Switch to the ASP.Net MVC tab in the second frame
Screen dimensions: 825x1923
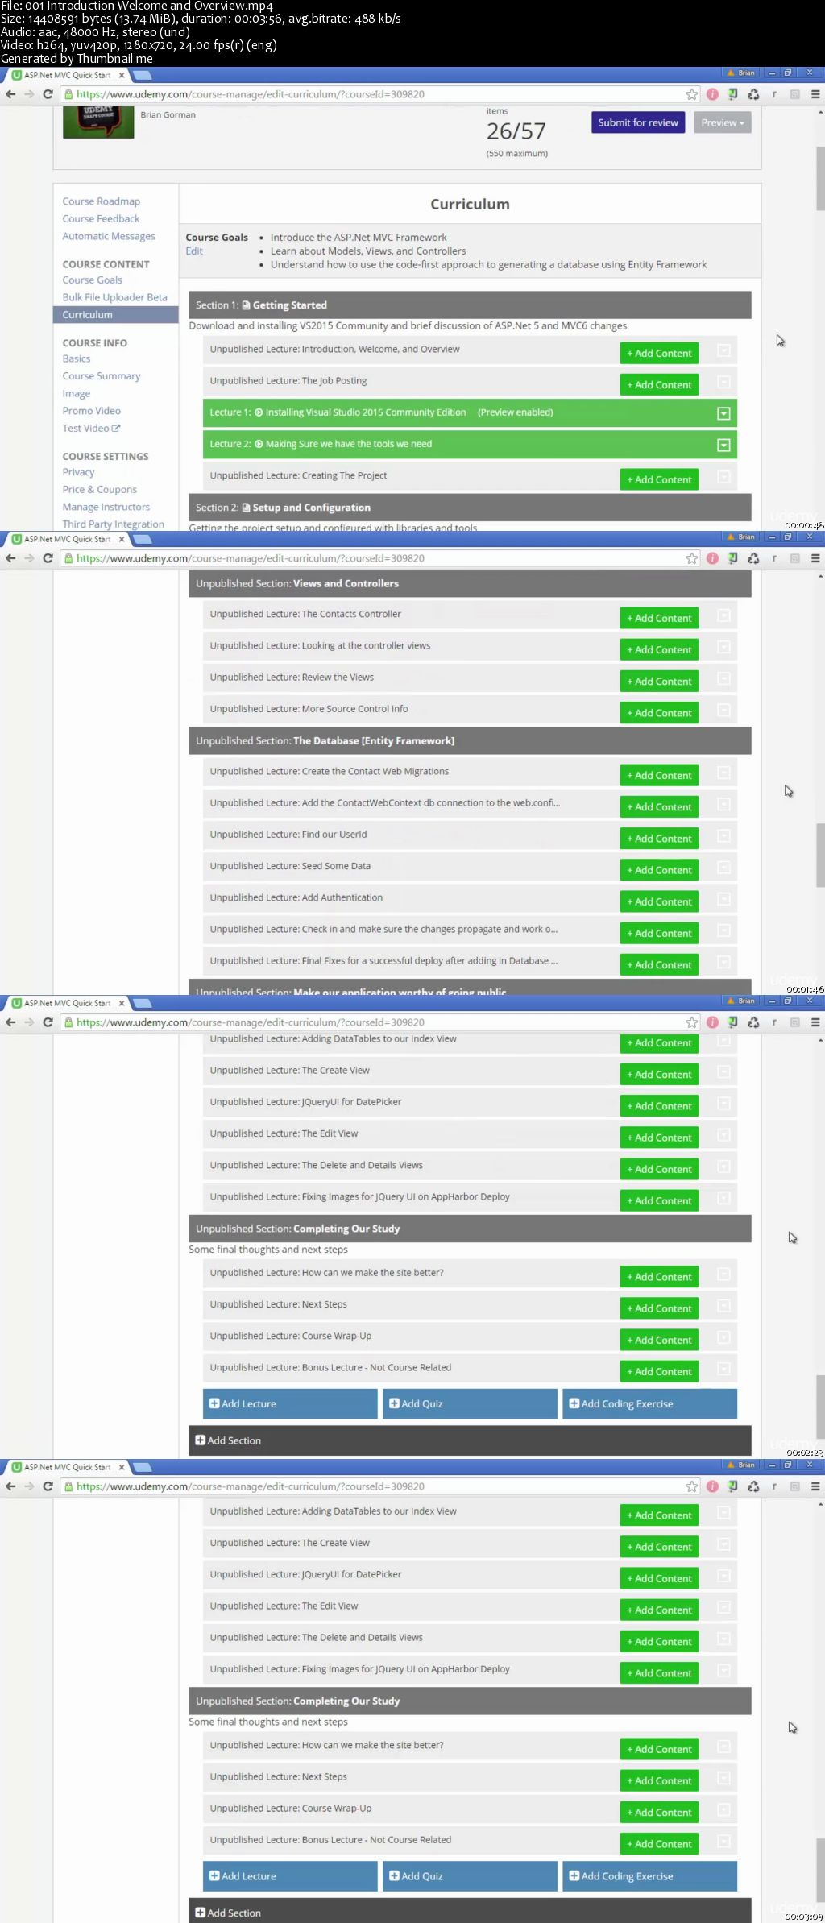coord(68,539)
